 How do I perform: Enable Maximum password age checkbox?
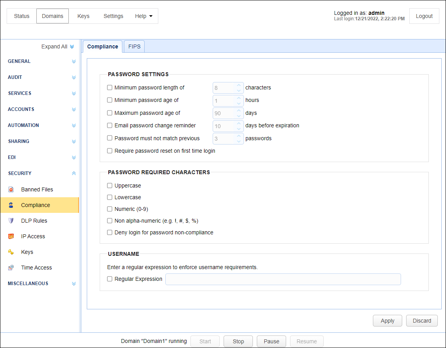(x=109, y=113)
